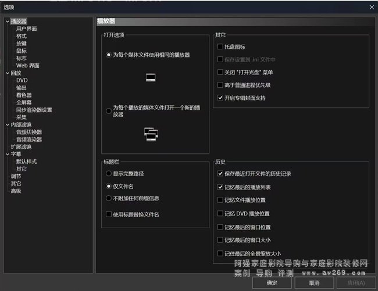Open the 用户界面 settings page
The height and width of the screenshot is (291, 378).
click(27, 28)
